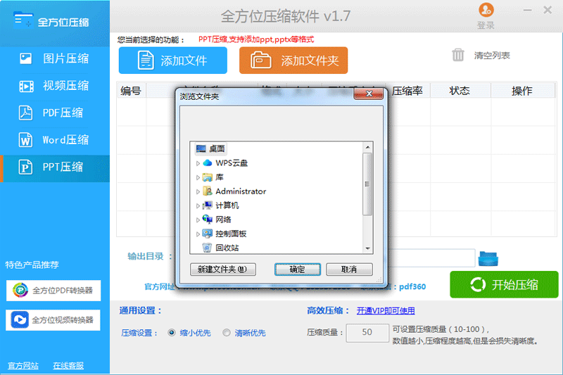Click the 编号 column header
The image size is (563, 375).
click(131, 91)
